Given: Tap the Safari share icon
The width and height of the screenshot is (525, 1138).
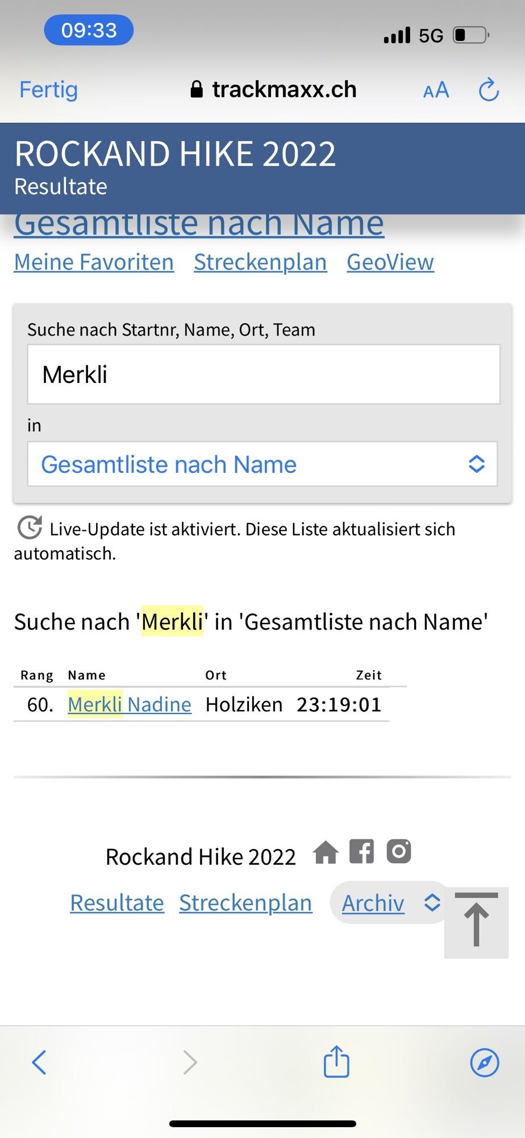Looking at the screenshot, I should tap(336, 1062).
